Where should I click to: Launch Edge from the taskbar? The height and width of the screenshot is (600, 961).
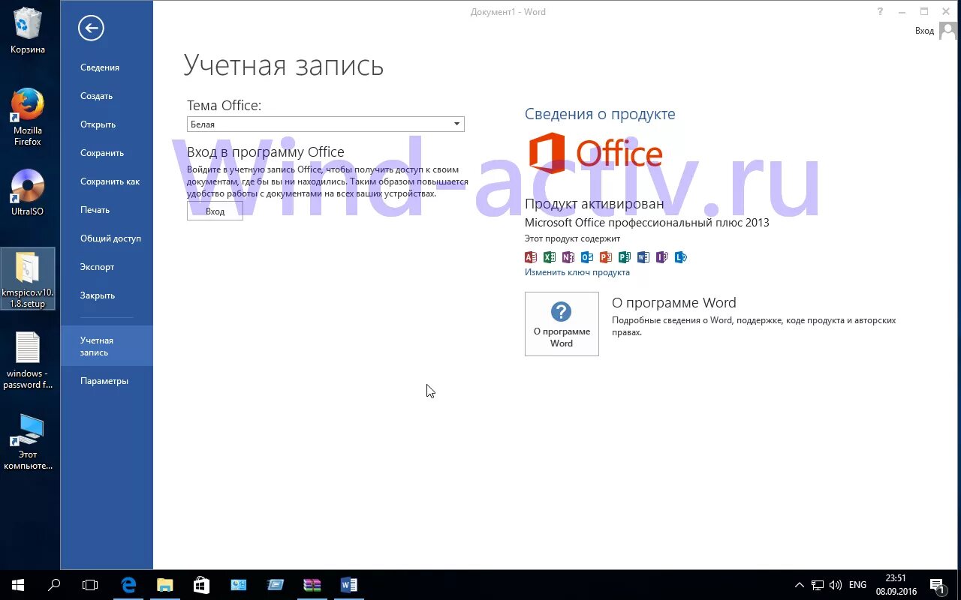pyautogui.click(x=128, y=585)
